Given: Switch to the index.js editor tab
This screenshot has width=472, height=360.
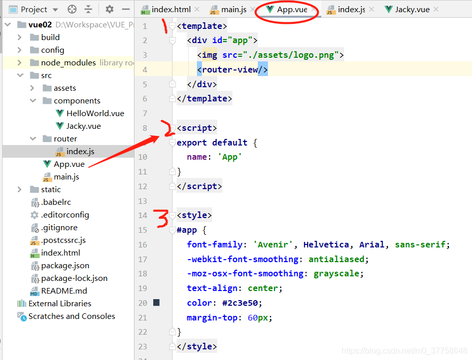Looking at the screenshot, I should 351,10.
